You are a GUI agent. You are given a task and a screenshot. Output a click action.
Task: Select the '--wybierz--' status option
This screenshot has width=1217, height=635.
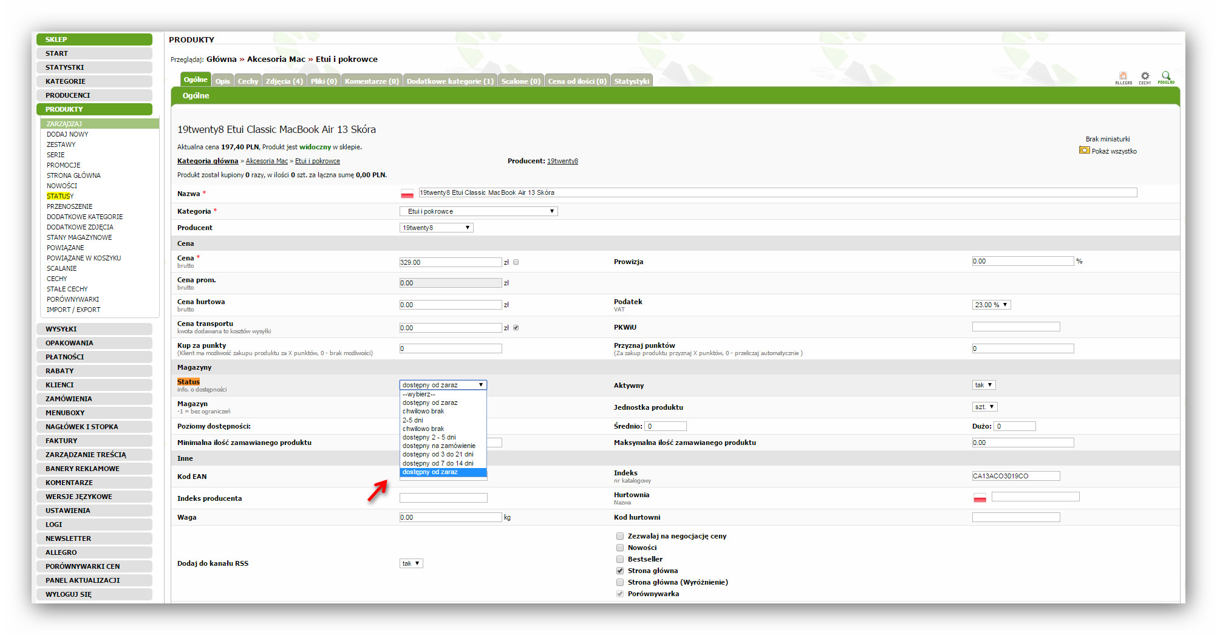point(443,394)
